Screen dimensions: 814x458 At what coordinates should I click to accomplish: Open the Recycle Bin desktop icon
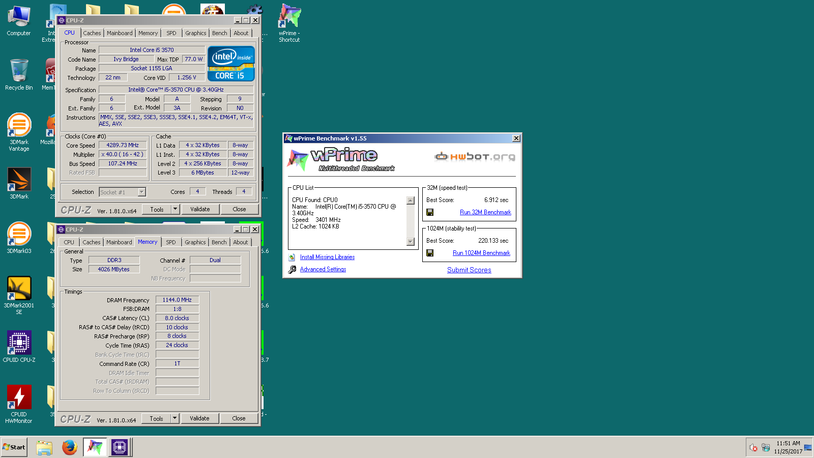point(19,75)
